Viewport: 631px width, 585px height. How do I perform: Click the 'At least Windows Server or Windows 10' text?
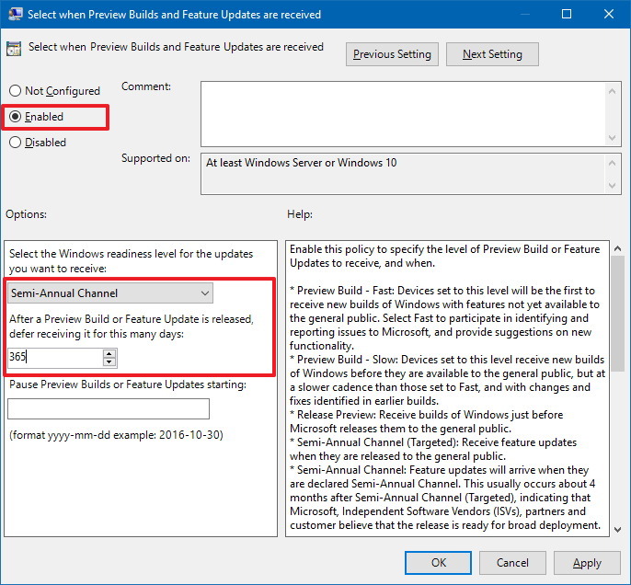click(302, 163)
